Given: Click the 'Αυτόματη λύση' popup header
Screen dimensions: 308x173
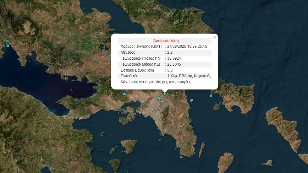Looking at the screenshot, I should point(166,41).
